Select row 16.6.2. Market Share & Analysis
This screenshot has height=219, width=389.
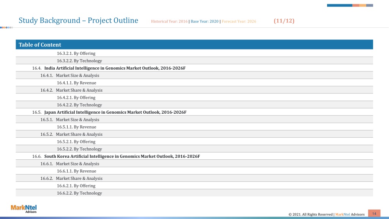coord(194,178)
